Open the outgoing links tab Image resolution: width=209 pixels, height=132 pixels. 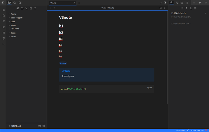tap(177, 3)
